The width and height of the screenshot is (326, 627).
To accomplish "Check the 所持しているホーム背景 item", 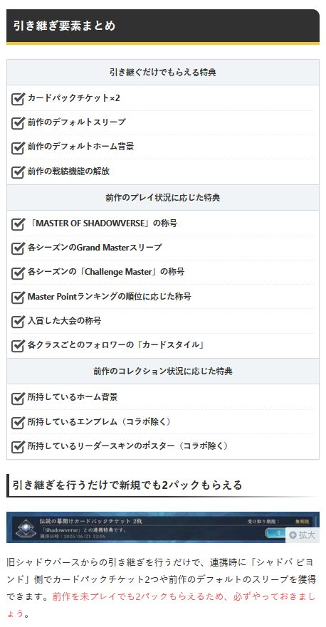I will point(18,399).
